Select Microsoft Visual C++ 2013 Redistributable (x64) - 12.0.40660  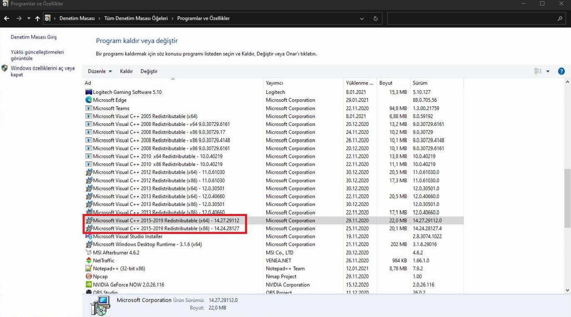[x=274, y=197]
